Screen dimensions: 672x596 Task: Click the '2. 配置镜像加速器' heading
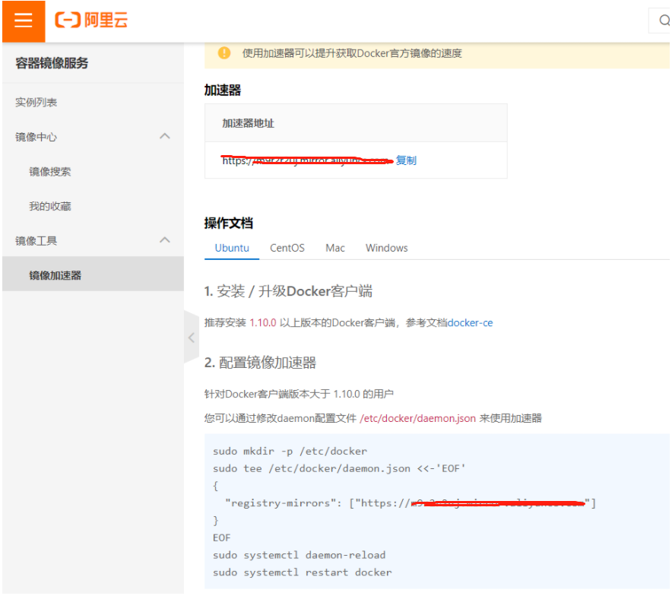tap(260, 363)
